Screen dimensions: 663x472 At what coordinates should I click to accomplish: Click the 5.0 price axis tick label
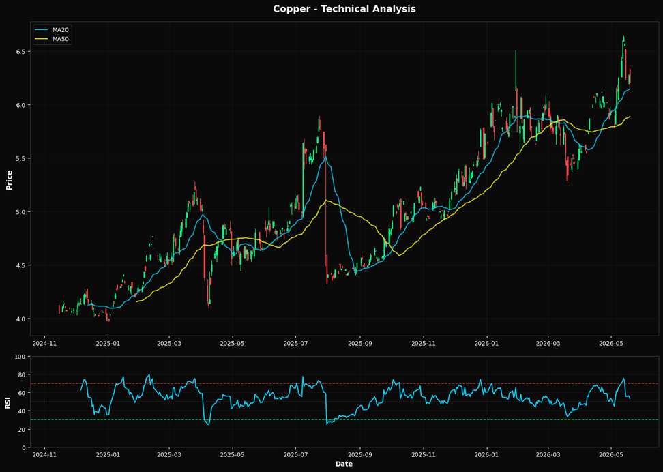pyautogui.click(x=22, y=212)
